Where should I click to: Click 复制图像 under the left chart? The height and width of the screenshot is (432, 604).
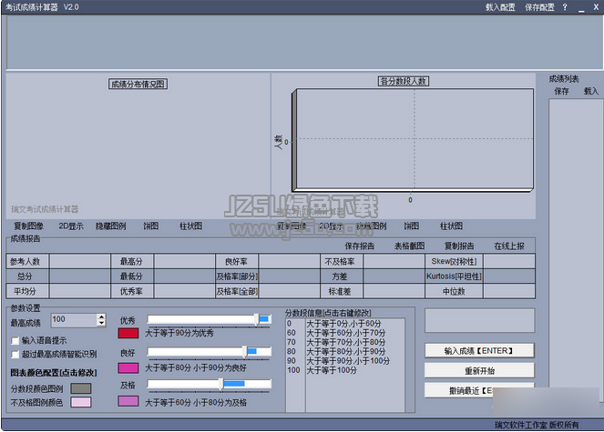click(x=28, y=226)
